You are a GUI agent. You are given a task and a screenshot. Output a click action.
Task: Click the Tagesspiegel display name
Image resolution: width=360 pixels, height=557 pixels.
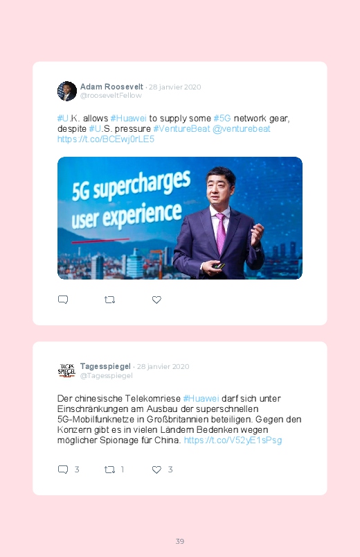[x=105, y=366]
